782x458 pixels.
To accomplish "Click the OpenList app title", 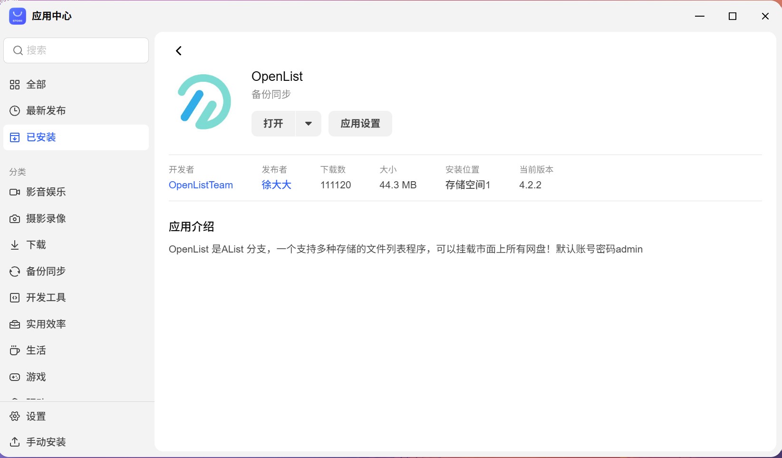I will tap(277, 77).
